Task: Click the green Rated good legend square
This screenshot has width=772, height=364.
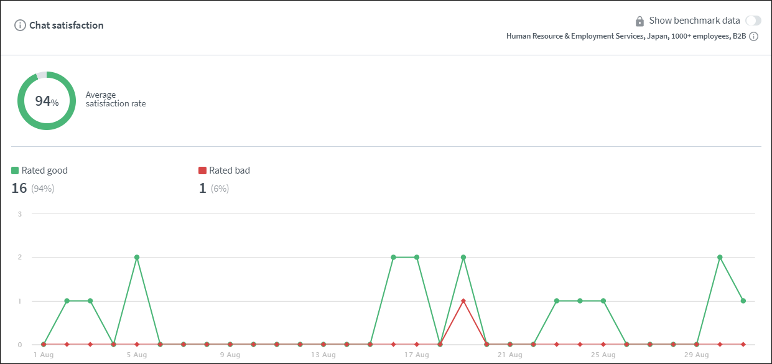Action: click(x=15, y=170)
